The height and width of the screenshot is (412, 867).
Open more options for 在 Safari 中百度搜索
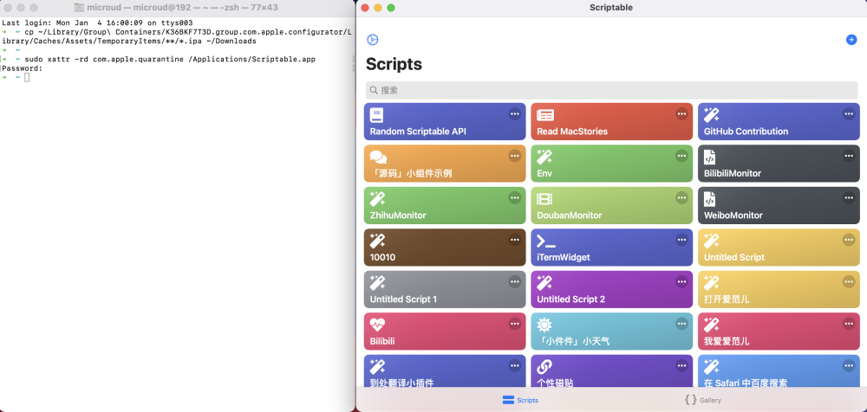849,365
